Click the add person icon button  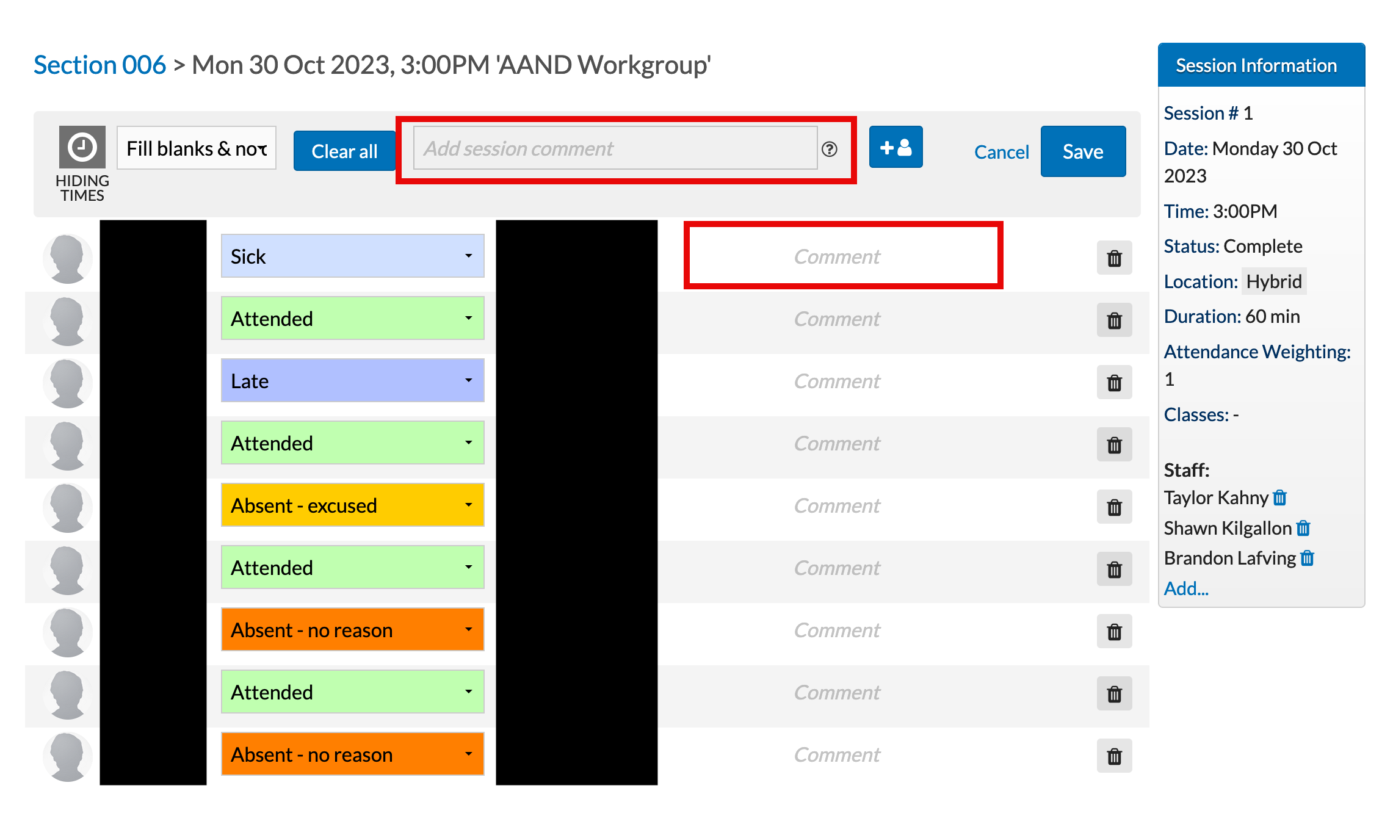(895, 147)
